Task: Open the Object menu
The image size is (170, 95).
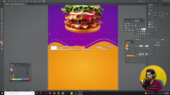Action: (x=15, y=1)
